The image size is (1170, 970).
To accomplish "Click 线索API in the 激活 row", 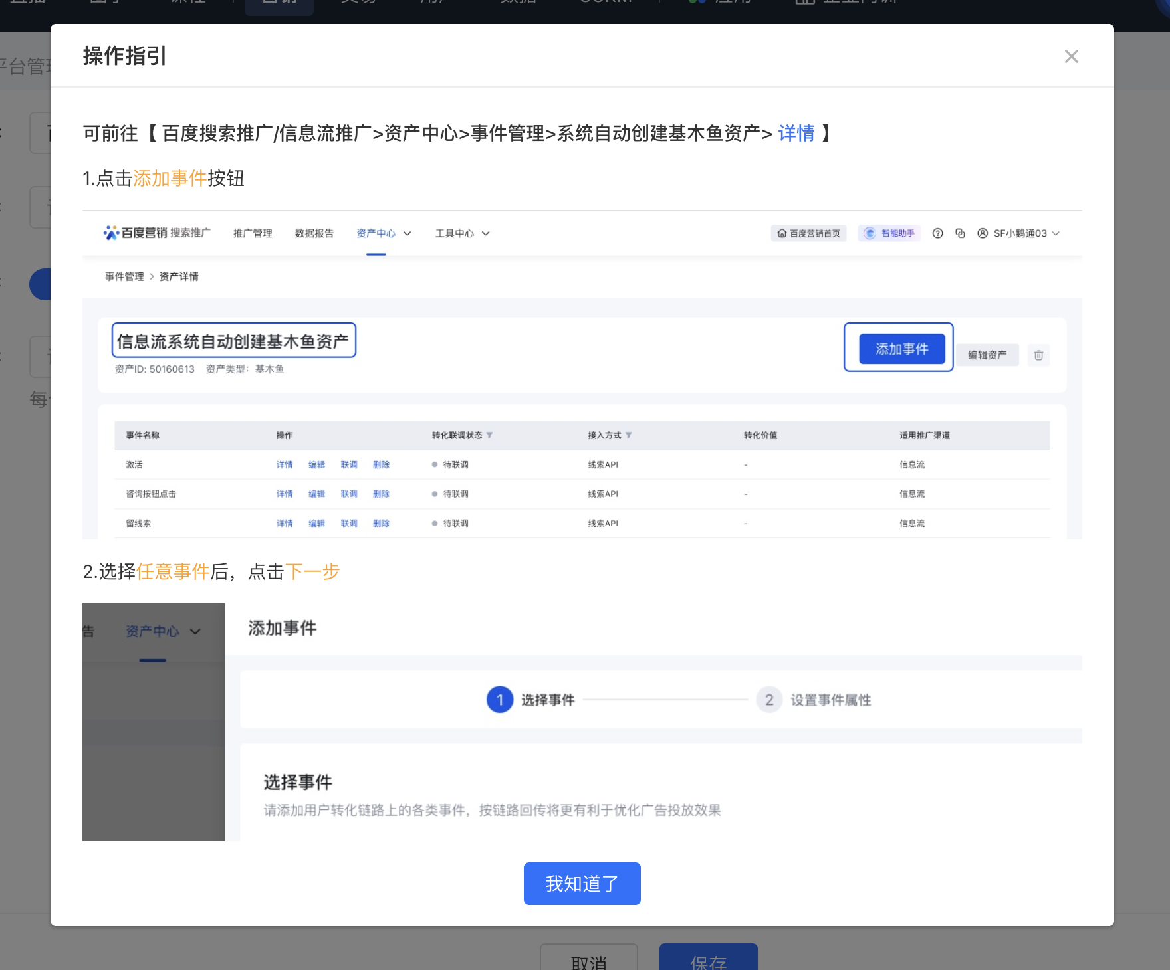I will coord(603,465).
